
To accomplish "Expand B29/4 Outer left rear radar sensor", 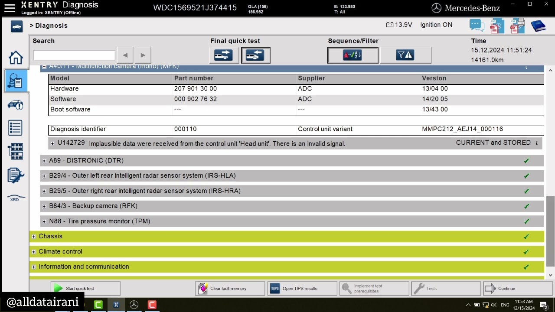I will point(44,176).
